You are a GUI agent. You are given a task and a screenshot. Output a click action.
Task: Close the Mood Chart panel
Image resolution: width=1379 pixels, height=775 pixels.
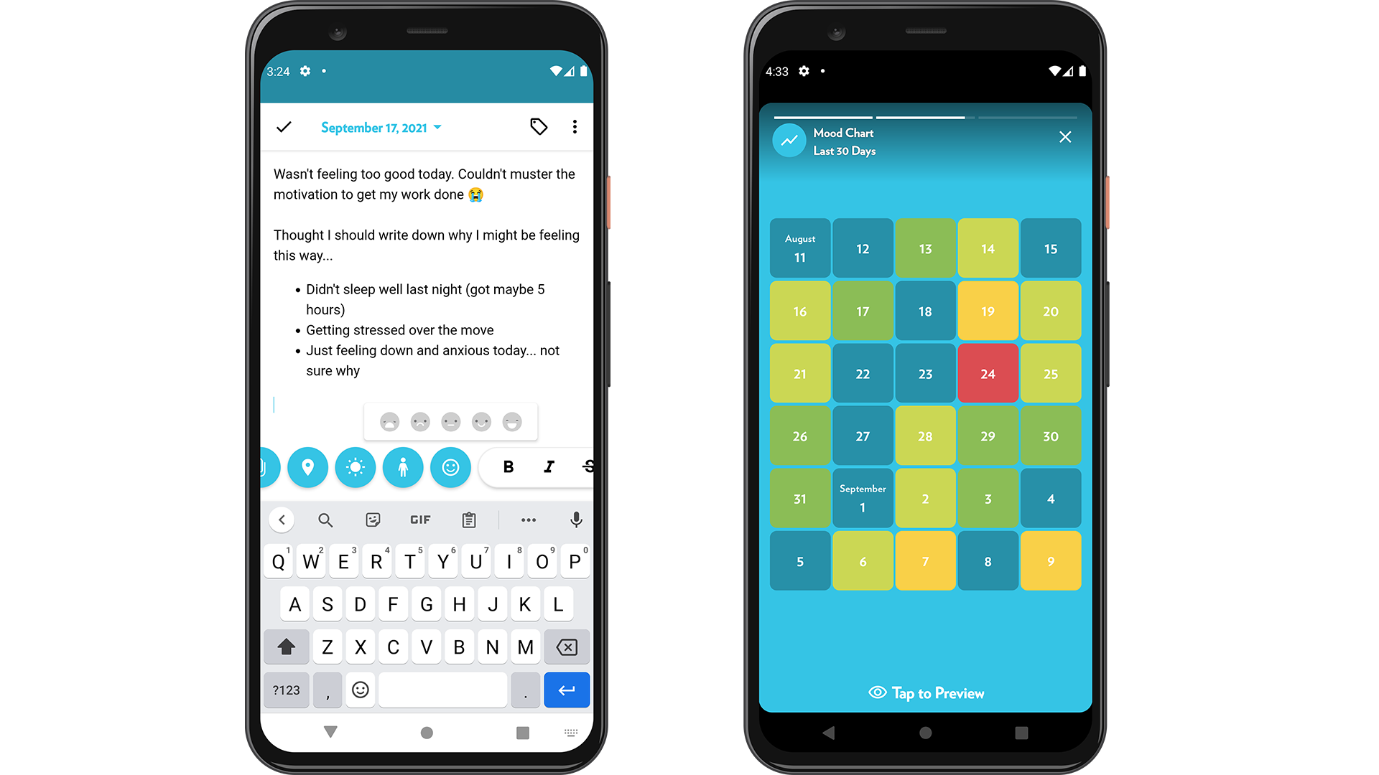1066,136
